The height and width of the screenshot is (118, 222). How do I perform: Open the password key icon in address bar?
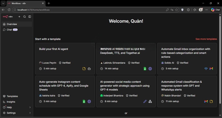(x=167, y=10)
